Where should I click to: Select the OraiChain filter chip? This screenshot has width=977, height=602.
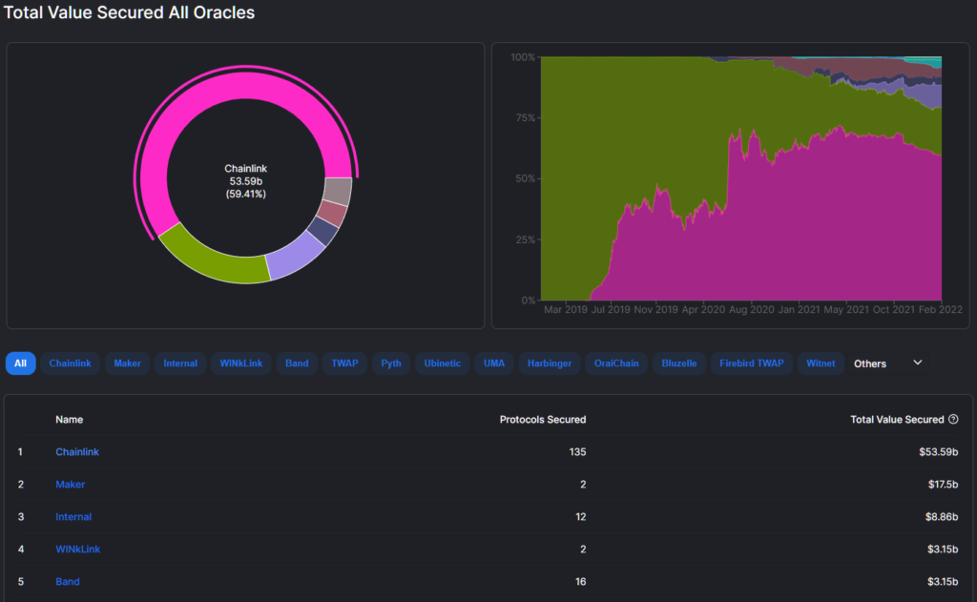tap(617, 363)
